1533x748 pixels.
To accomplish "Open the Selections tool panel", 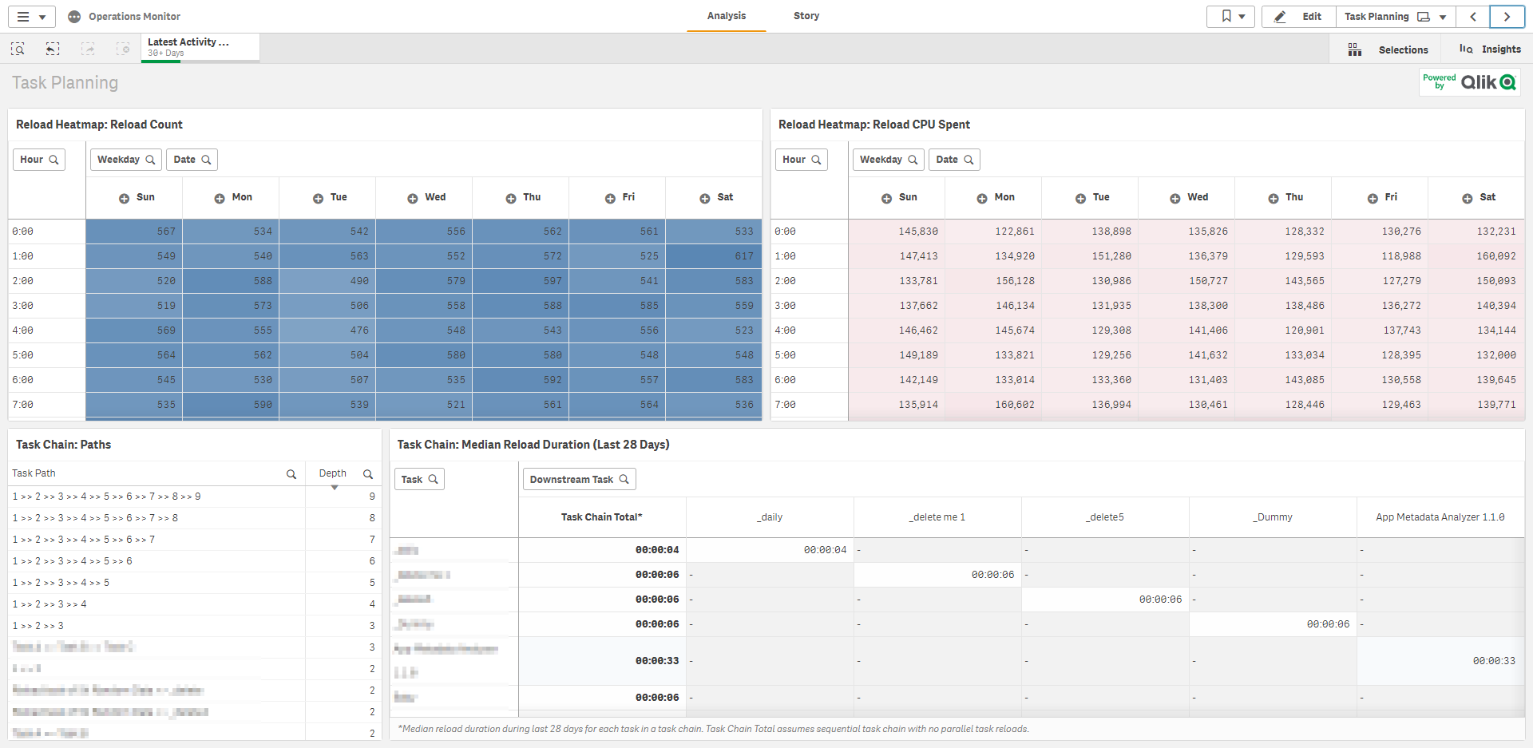I will click(1391, 49).
